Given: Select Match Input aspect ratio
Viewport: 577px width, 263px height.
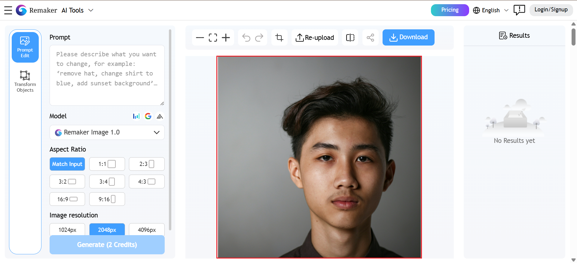Looking at the screenshot, I should pyautogui.click(x=67, y=164).
